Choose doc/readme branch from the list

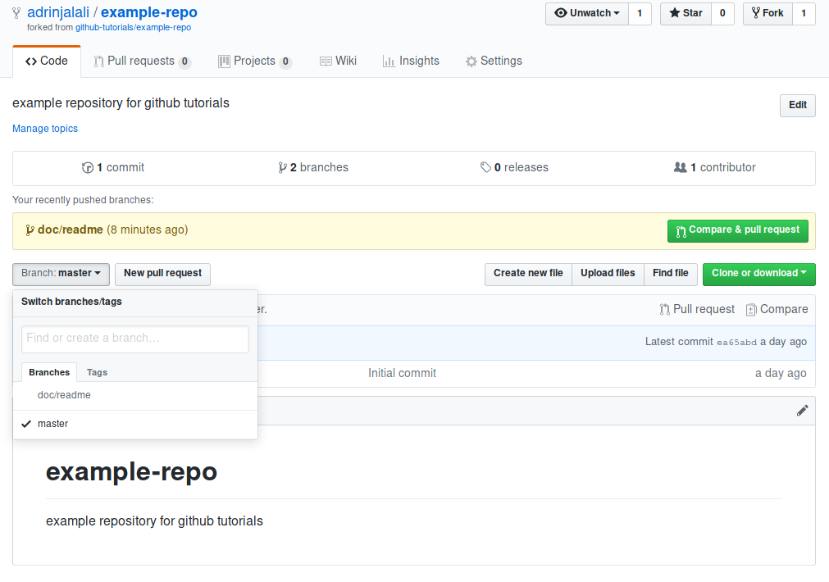pyautogui.click(x=134, y=395)
